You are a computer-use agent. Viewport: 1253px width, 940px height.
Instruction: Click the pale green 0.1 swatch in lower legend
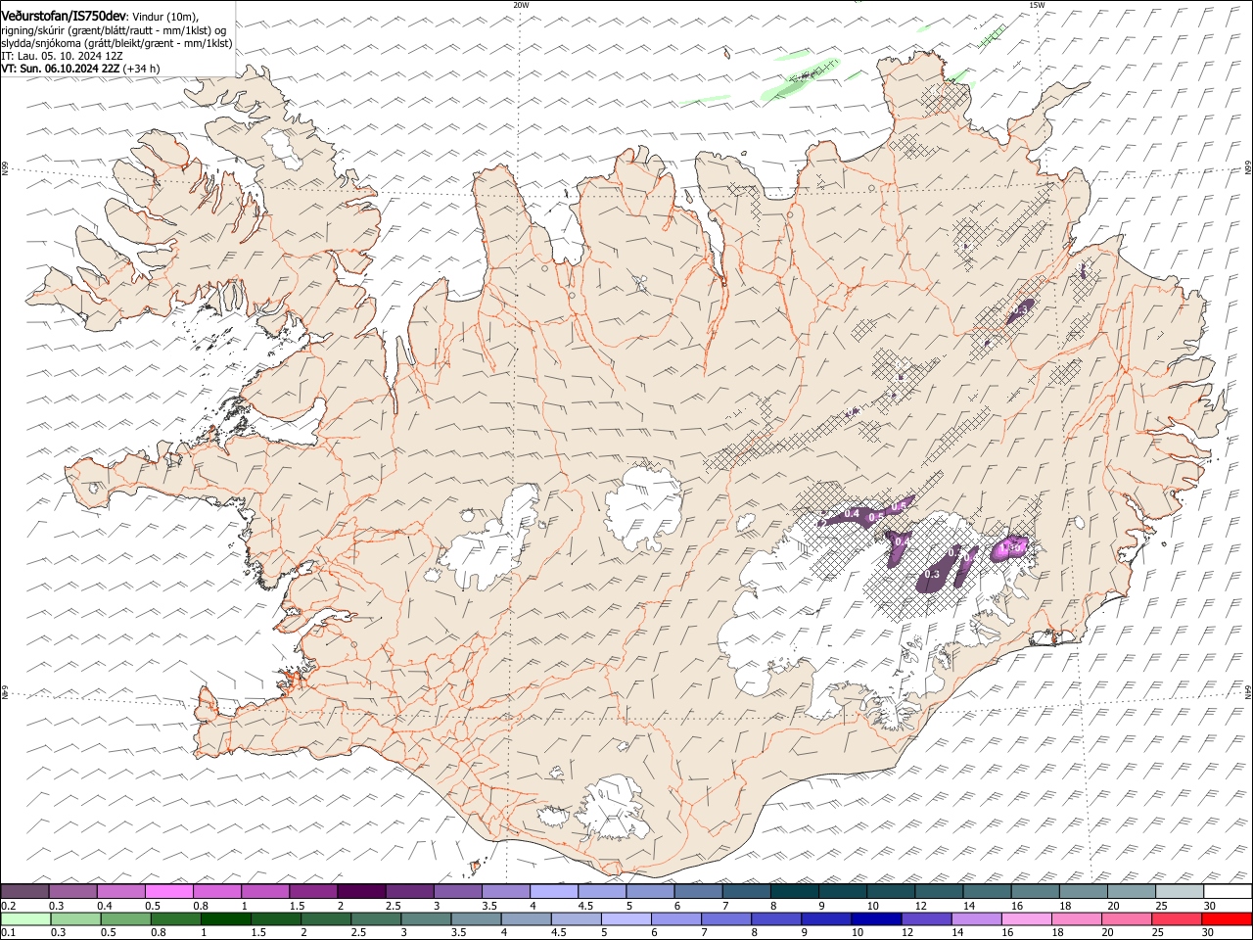25,918
